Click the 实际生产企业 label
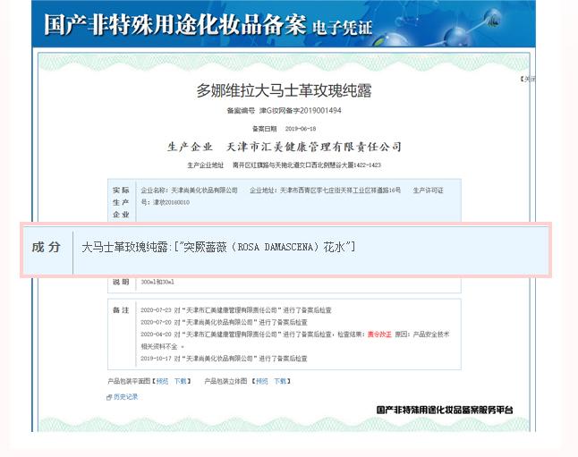The height and width of the screenshot is (457, 578). [x=121, y=202]
